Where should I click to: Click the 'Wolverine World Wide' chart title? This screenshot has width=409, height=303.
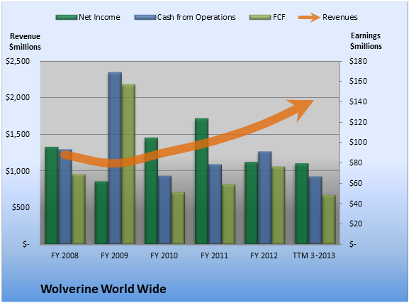pyautogui.click(x=103, y=289)
